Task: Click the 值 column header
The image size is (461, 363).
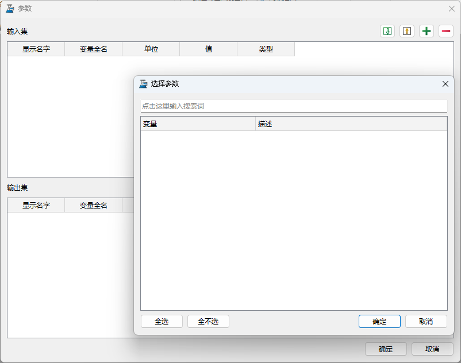Action: [x=209, y=49]
